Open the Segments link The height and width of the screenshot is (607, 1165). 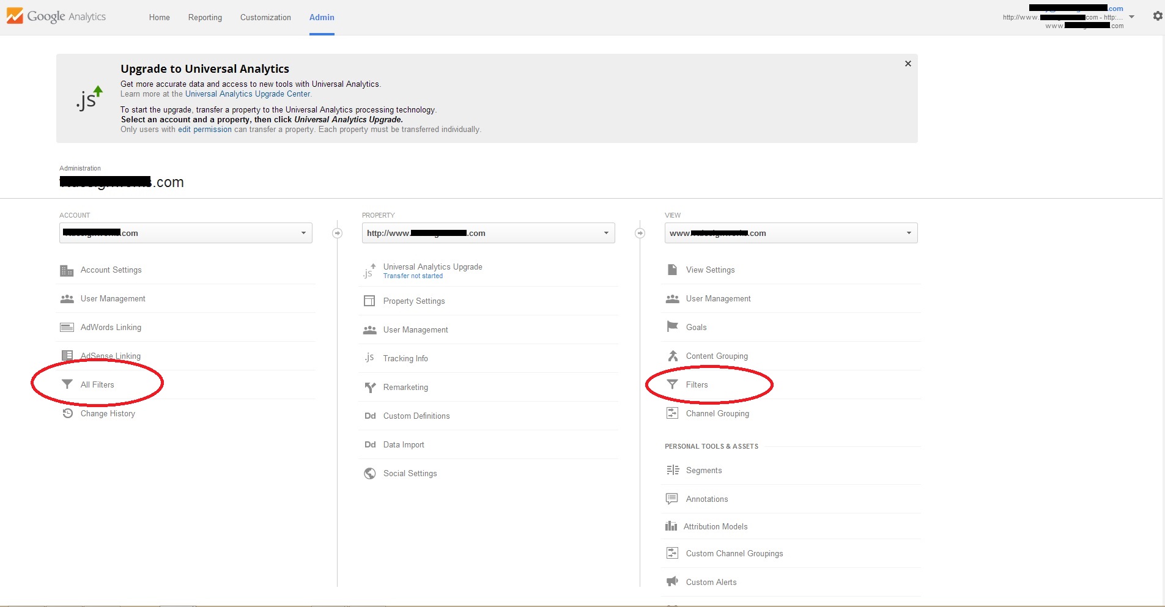coord(704,471)
